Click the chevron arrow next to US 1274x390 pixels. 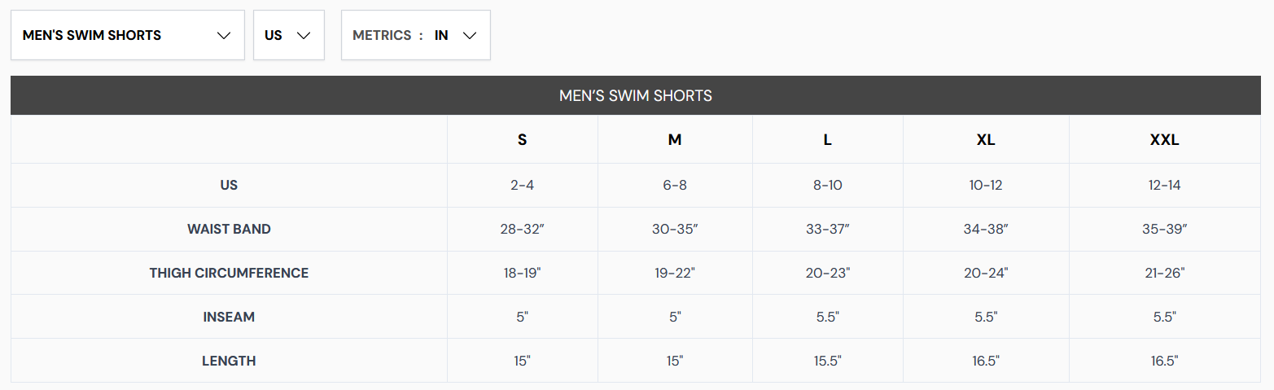click(304, 35)
